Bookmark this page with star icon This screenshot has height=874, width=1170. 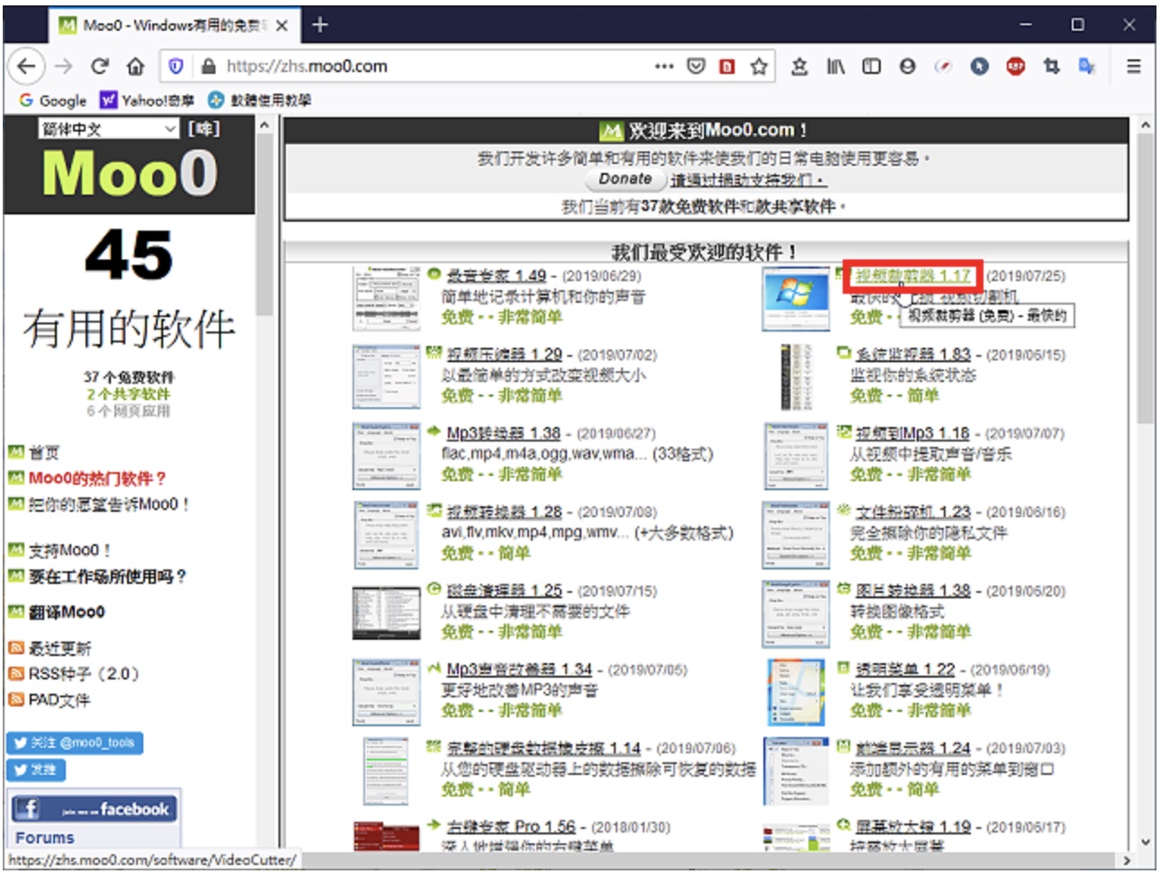759,66
